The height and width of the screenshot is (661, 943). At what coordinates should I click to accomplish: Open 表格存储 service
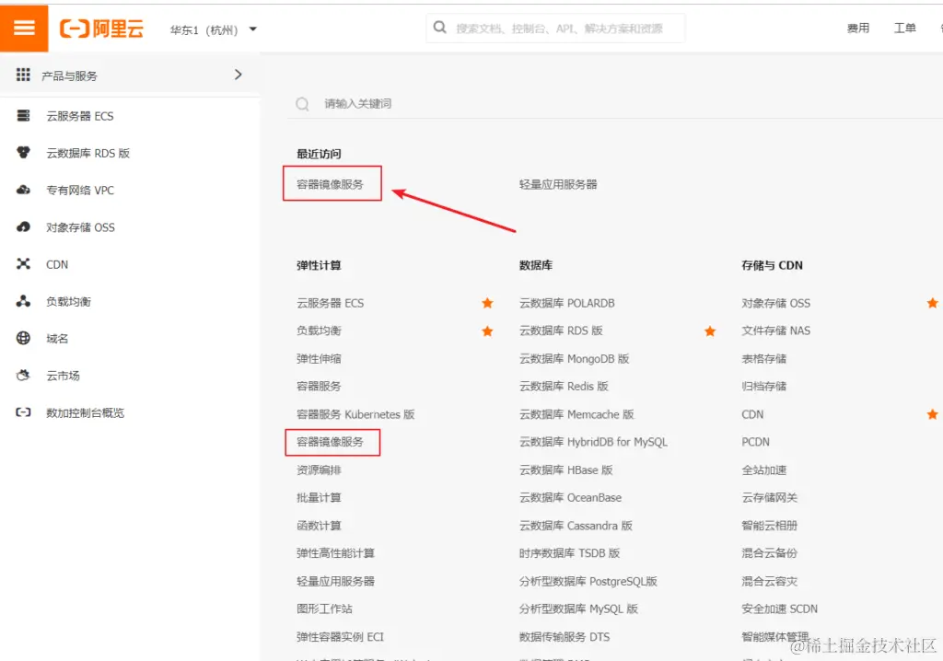click(x=763, y=358)
